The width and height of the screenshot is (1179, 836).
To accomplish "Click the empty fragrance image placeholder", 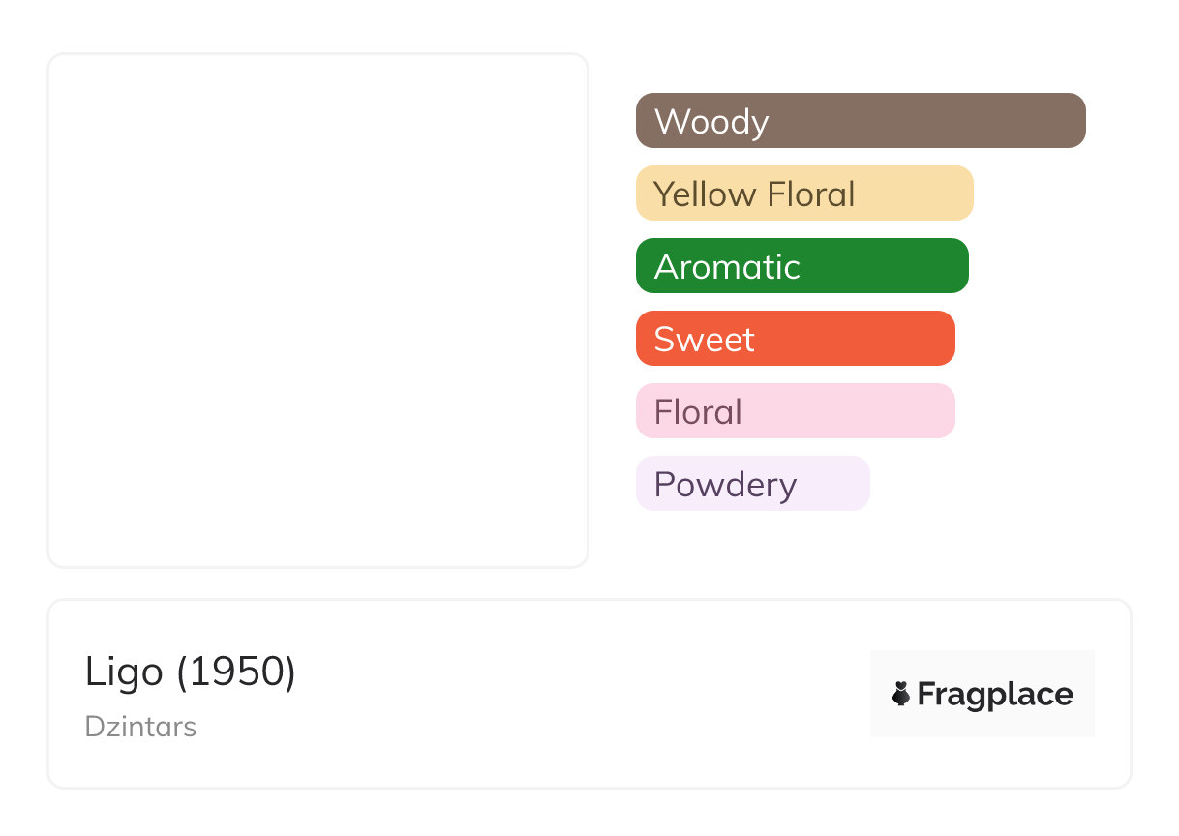I will coord(318,311).
